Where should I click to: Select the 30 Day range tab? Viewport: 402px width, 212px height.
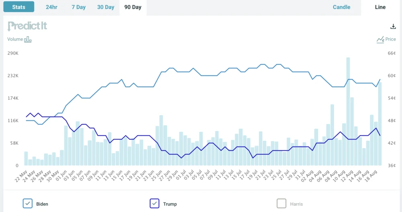tap(106, 7)
